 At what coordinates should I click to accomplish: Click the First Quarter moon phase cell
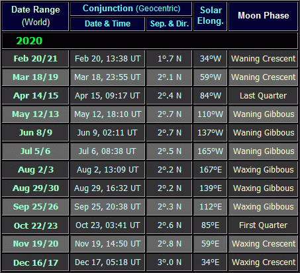pyautogui.click(x=263, y=225)
